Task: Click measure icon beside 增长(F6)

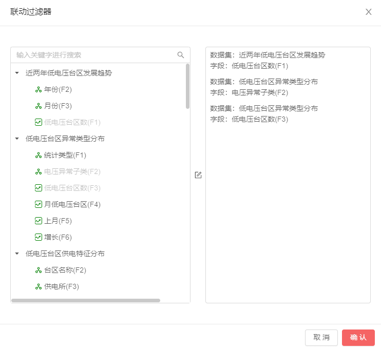Action: 38,237
